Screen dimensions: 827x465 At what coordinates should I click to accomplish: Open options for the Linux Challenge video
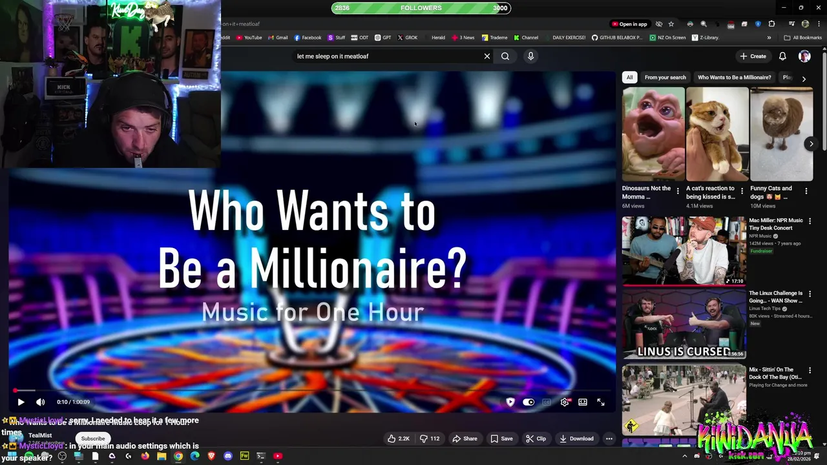(x=810, y=294)
